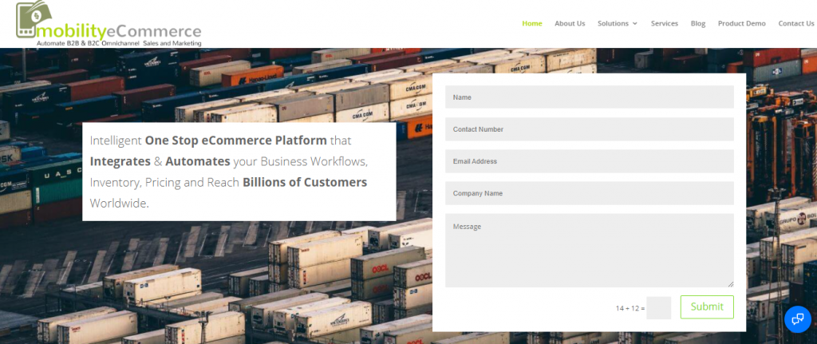Focus the Name input field
This screenshot has width=817, height=344.
click(590, 97)
